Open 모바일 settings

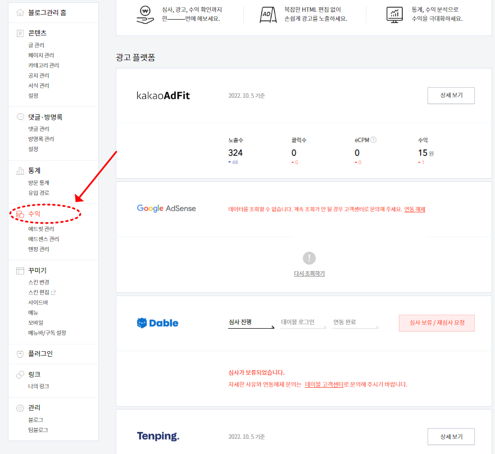[x=35, y=323]
